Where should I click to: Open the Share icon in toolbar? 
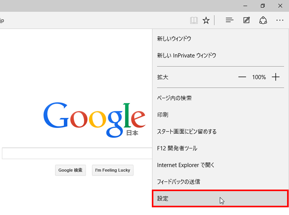[263, 20]
